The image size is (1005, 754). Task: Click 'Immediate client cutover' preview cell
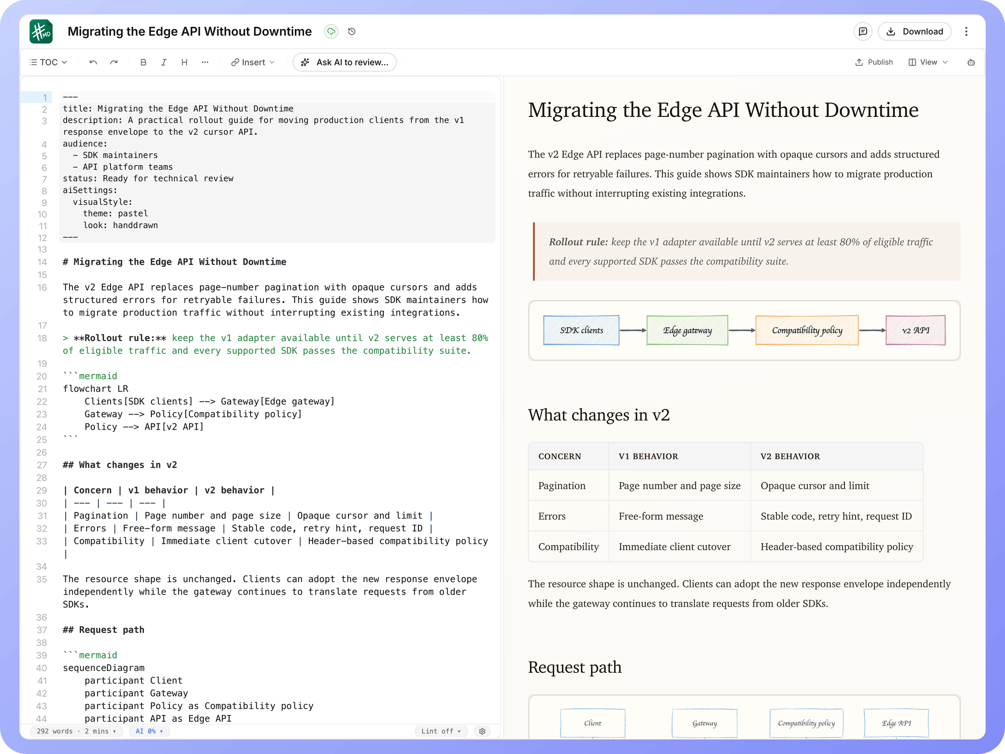[679, 547]
